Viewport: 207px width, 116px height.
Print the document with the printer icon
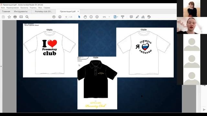tap(15, 17)
